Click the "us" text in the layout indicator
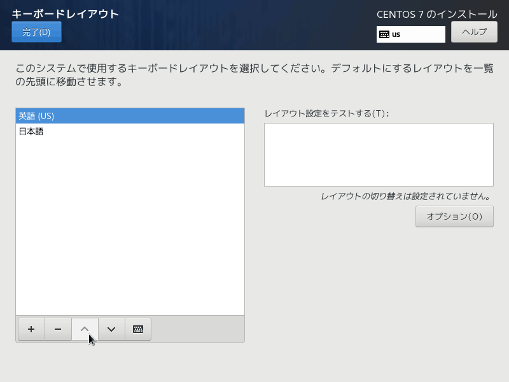Viewport: 509px width, 382px height. [396, 34]
